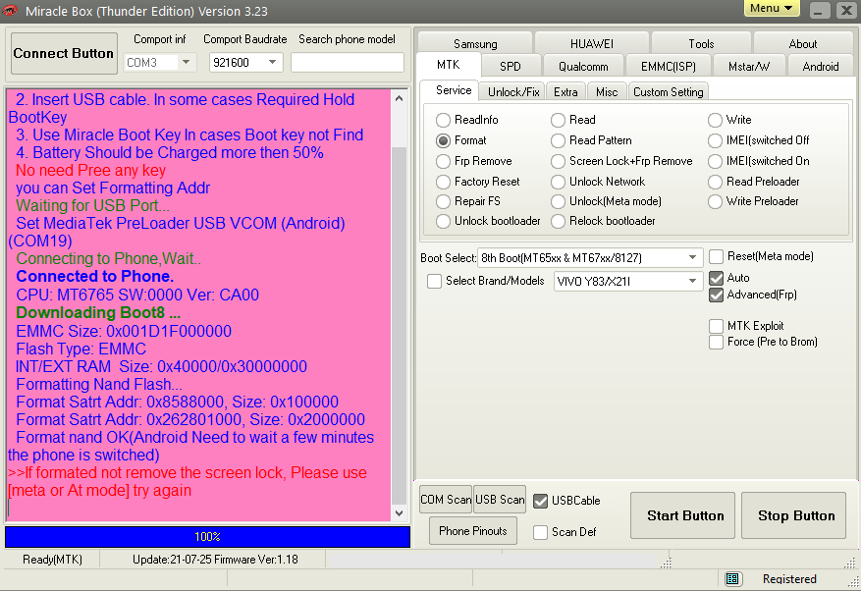Screen dimensions: 861x591
Task: Enable the MTK Exploit checkbox
Action: click(716, 326)
